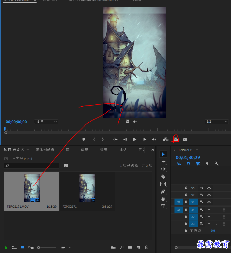Switch to 效果 tab
231x253 pixels.
pos(104,150)
